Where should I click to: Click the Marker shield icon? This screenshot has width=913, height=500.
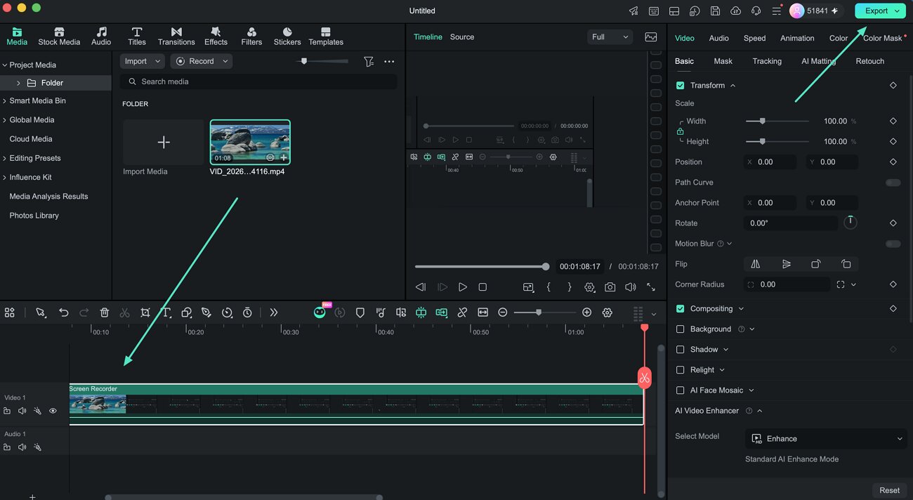coord(360,312)
